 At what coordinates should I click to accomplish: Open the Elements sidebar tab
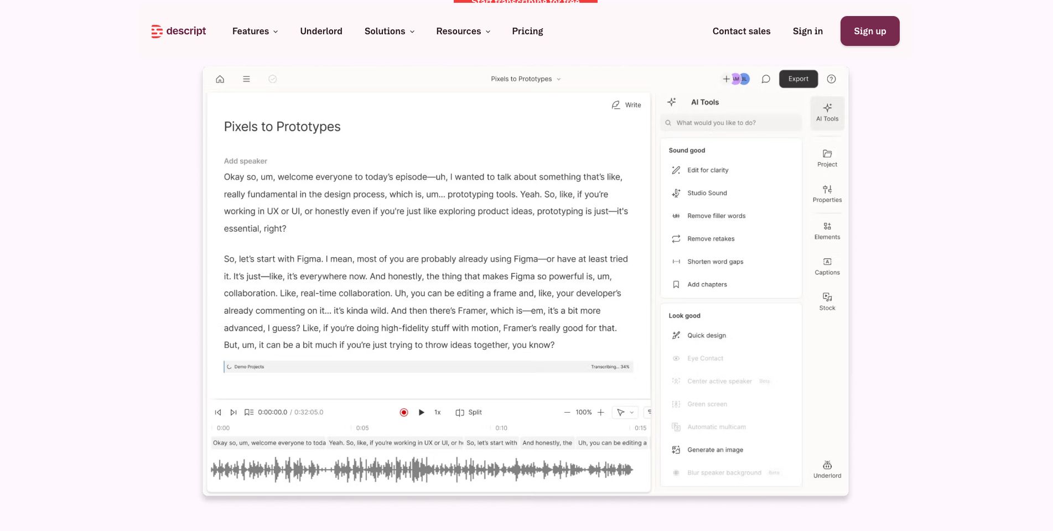click(x=827, y=231)
